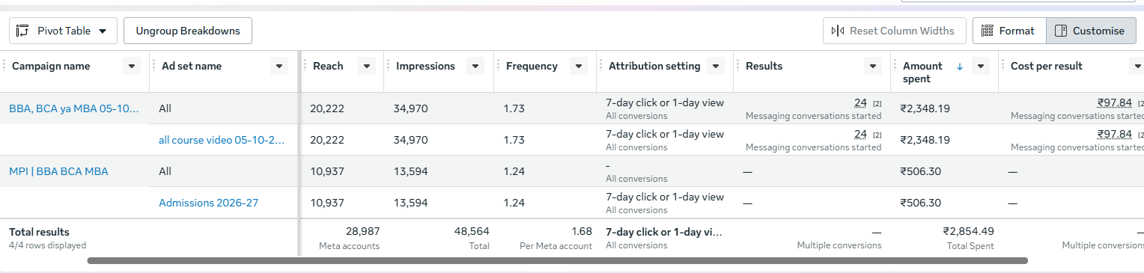The width and height of the screenshot is (1144, 273).
Task: Click Results column drag handle
Action: [738, 67]
